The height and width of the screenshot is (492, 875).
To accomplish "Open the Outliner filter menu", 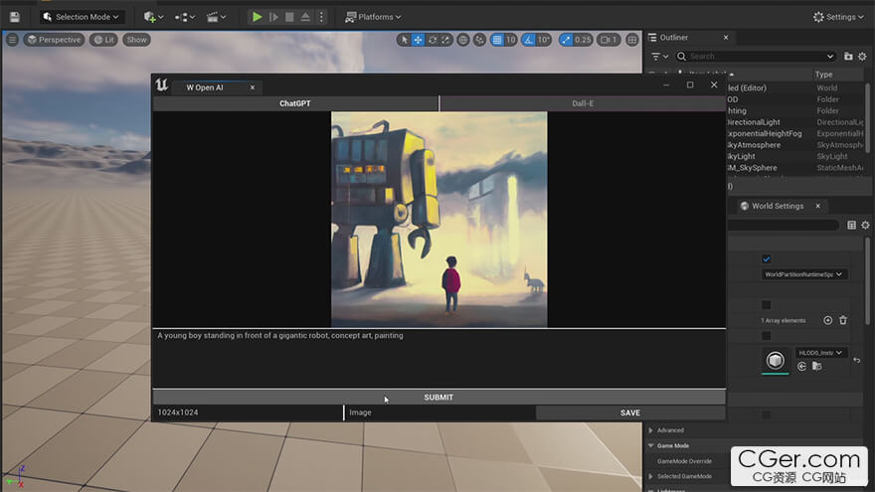I will pyautogui.click(x=659, y=57).
